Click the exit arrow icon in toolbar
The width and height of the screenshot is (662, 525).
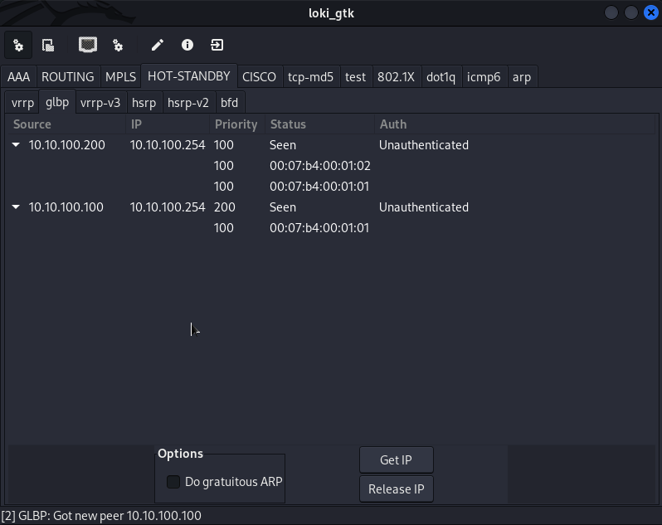(x=217, y=45)
